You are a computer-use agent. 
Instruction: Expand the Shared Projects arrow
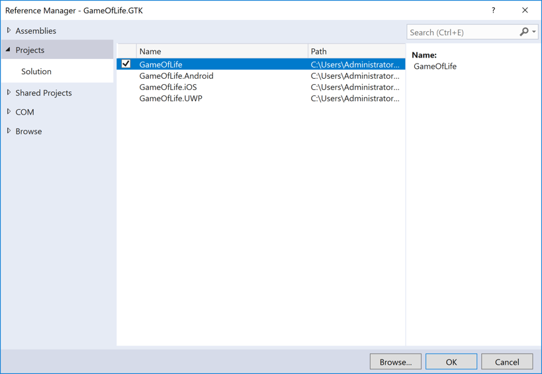(9, 92)
